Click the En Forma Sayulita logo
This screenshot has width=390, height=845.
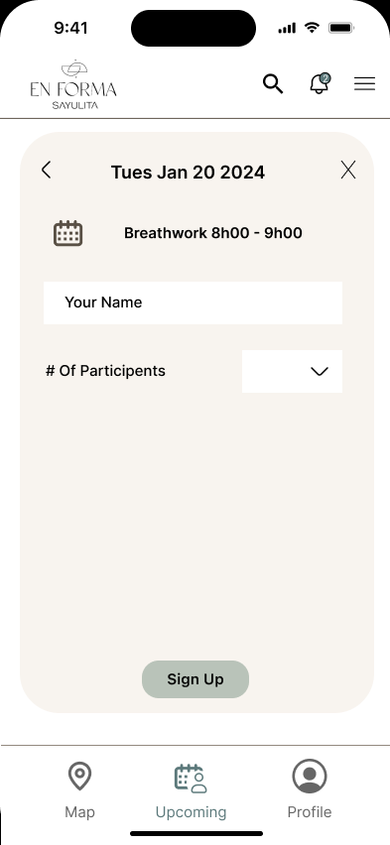tap(73, 84)
